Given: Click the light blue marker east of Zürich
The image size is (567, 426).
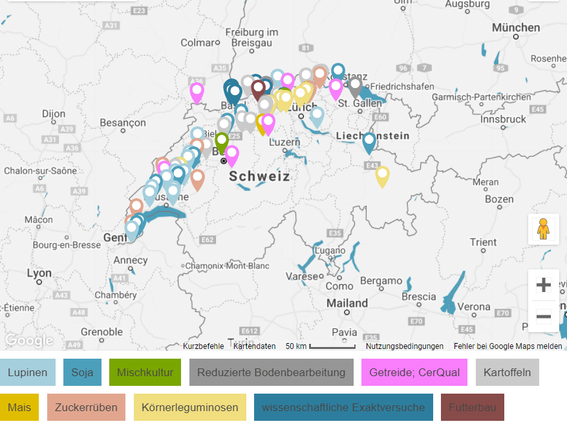Looking at the screenshot, I should (317, 117).
